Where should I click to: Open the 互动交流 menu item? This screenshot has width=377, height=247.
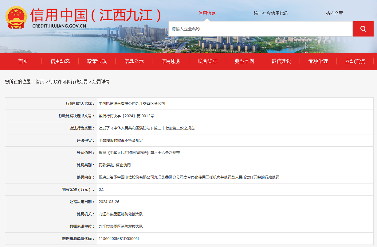point(355,61)
